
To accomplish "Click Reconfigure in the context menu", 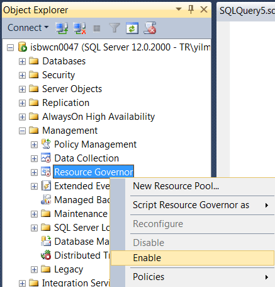I will coord(193,224).
